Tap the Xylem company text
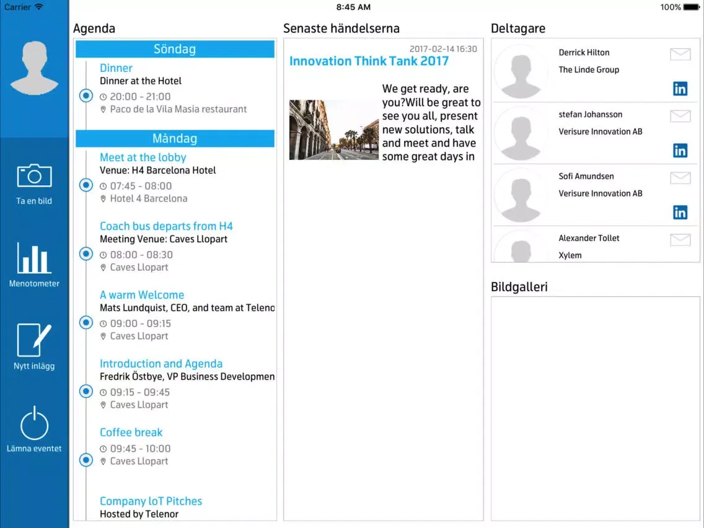 570,255
